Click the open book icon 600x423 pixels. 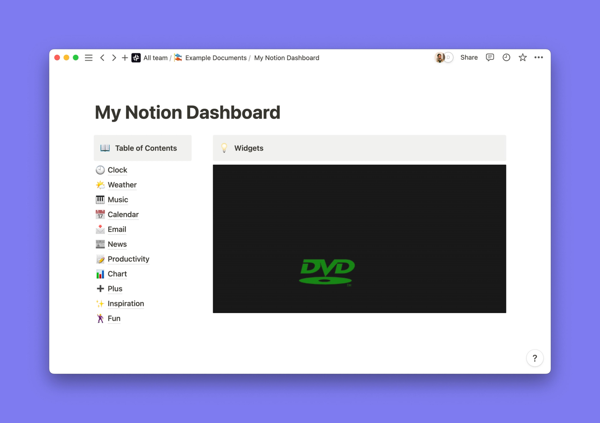(x=105, y=148)
